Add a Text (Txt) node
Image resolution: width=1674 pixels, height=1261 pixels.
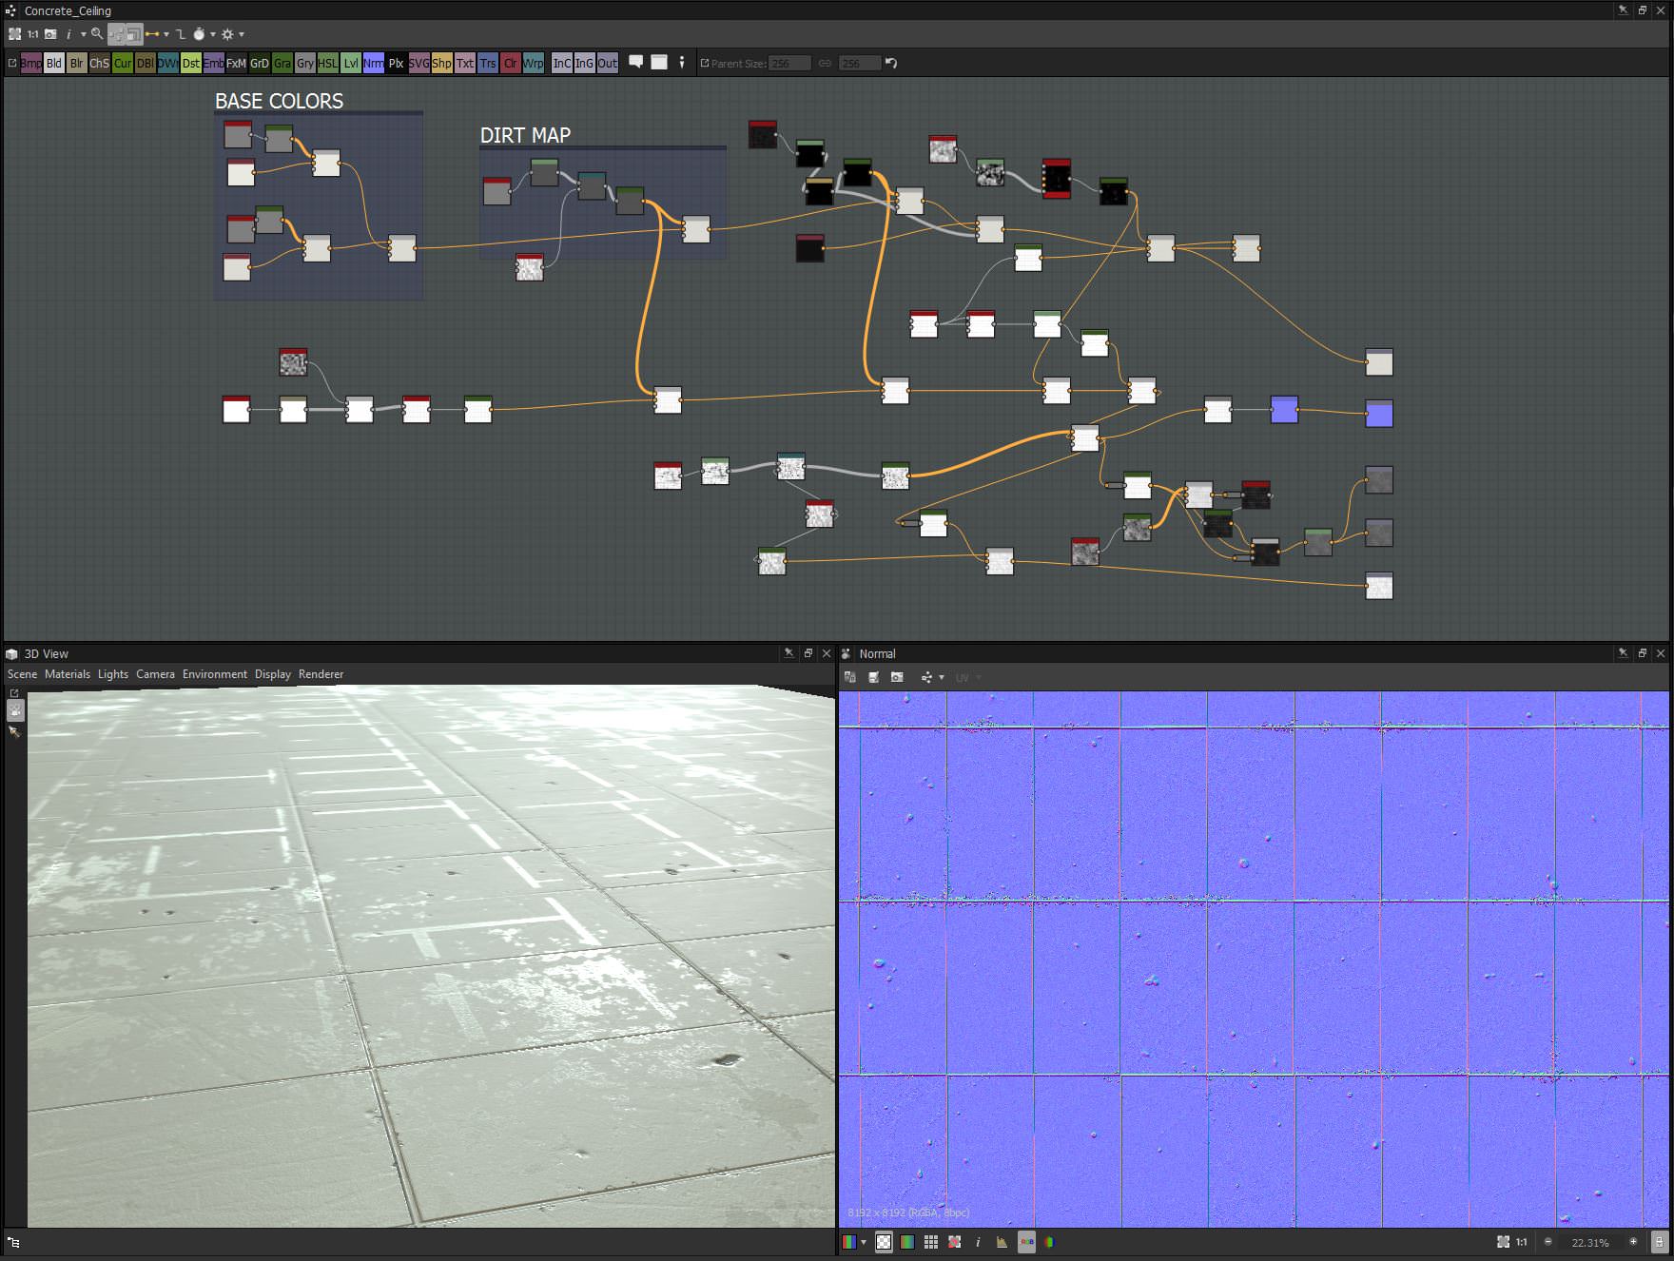(465, 64)
